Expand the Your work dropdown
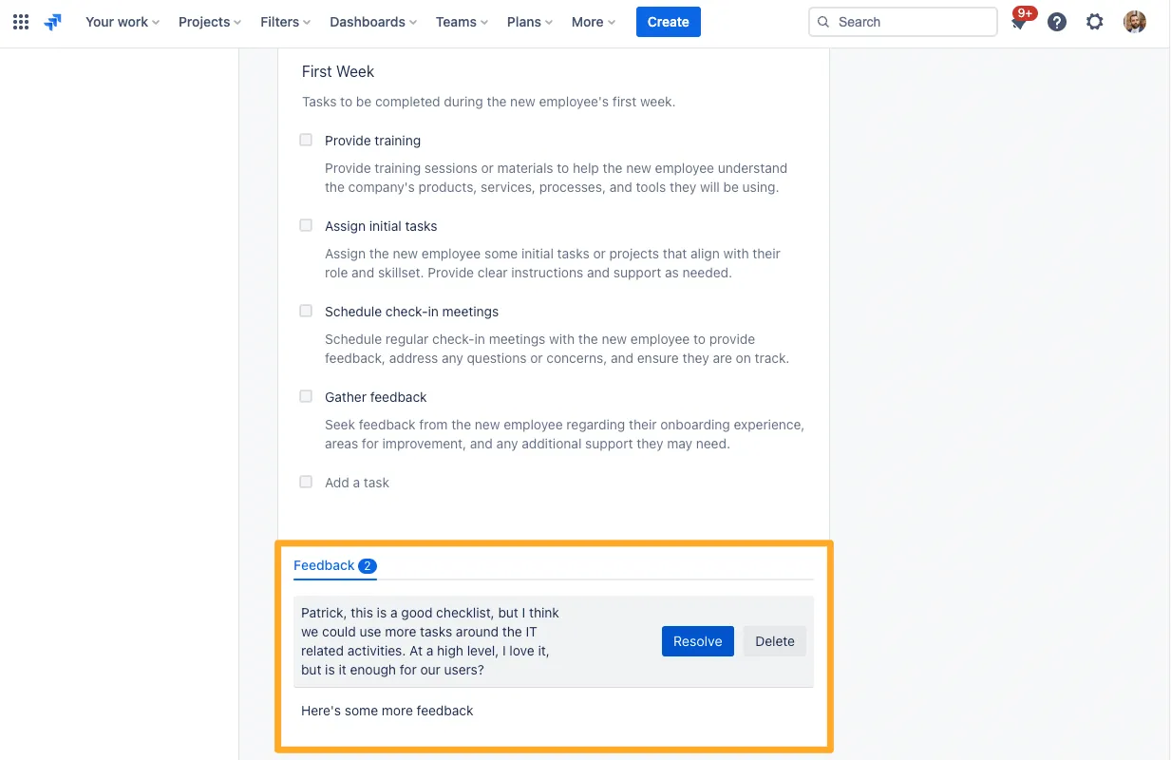Image resolution: width=1171 pixels, height=760 pixels. pyautogui.click(x=122, y=22)
